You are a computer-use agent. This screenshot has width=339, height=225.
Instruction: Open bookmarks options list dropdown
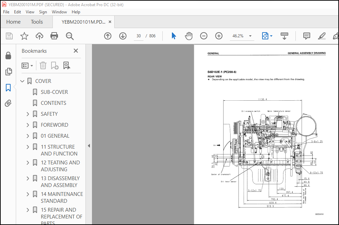27,65
